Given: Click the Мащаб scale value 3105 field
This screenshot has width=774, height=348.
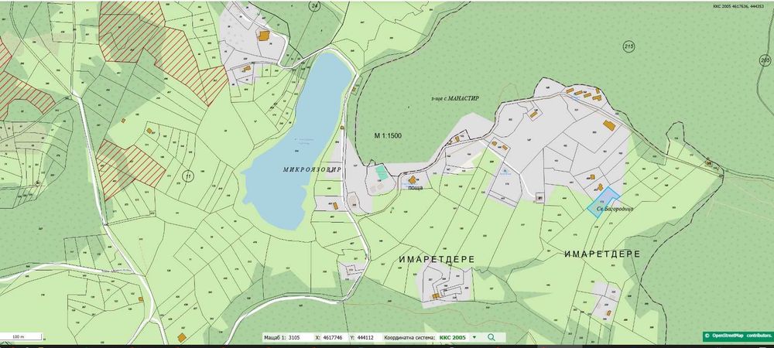Looking at the screenshot, I should pos(294,338).
